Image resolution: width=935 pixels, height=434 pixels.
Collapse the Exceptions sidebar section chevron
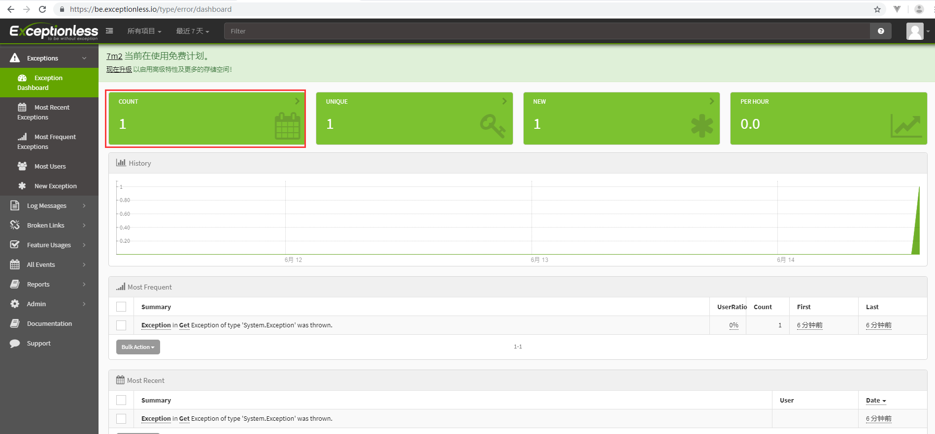click(84, 58)
